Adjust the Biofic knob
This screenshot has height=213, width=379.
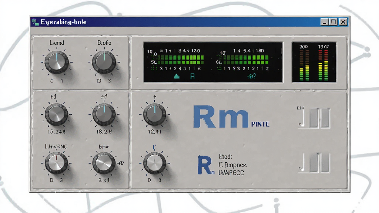104,62
